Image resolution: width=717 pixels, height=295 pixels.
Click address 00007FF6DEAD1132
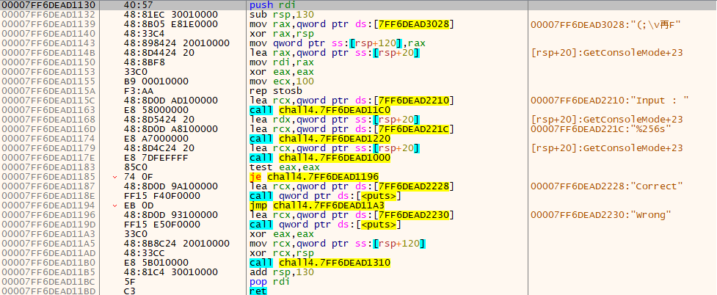pos(48,15)
